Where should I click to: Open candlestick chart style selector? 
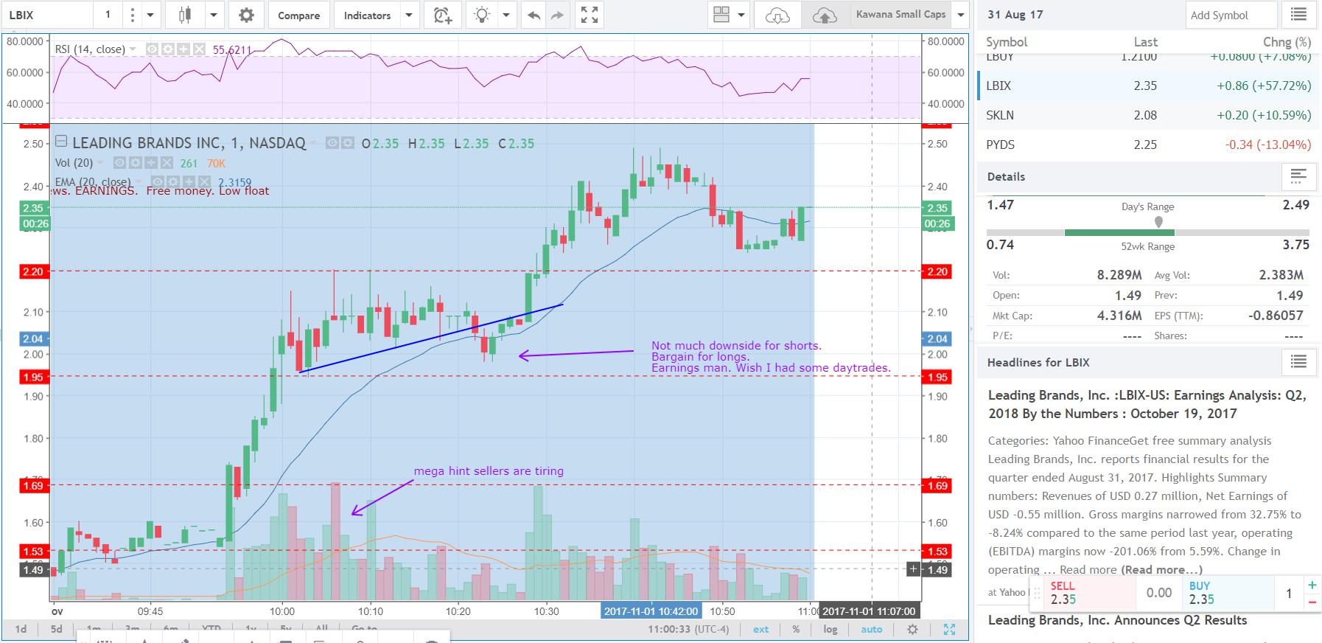185,15
